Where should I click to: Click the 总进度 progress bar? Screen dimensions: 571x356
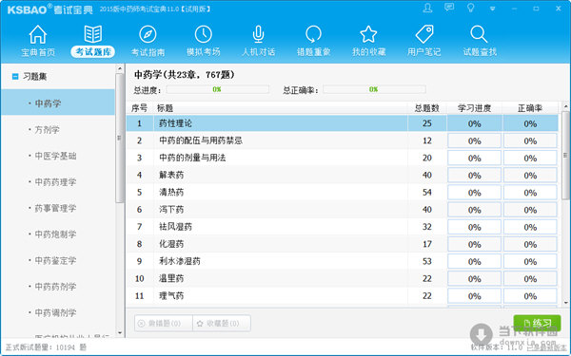pyautogui.click(x=218, y=89)
